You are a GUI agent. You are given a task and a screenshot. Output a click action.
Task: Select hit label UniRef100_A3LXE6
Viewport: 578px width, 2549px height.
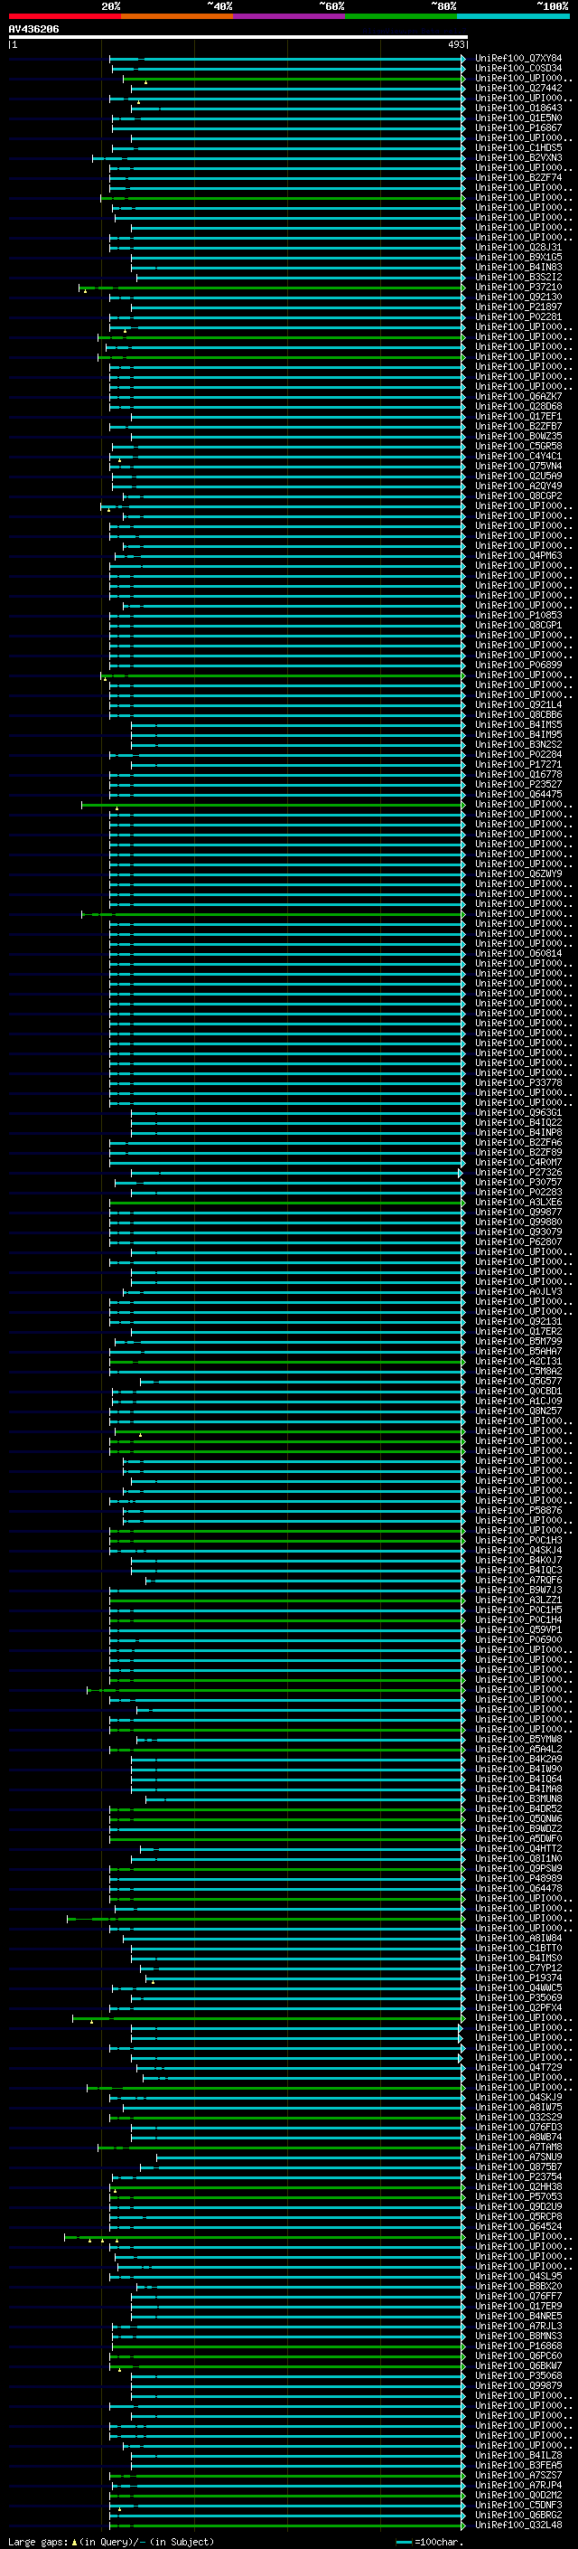[518, 1203]
